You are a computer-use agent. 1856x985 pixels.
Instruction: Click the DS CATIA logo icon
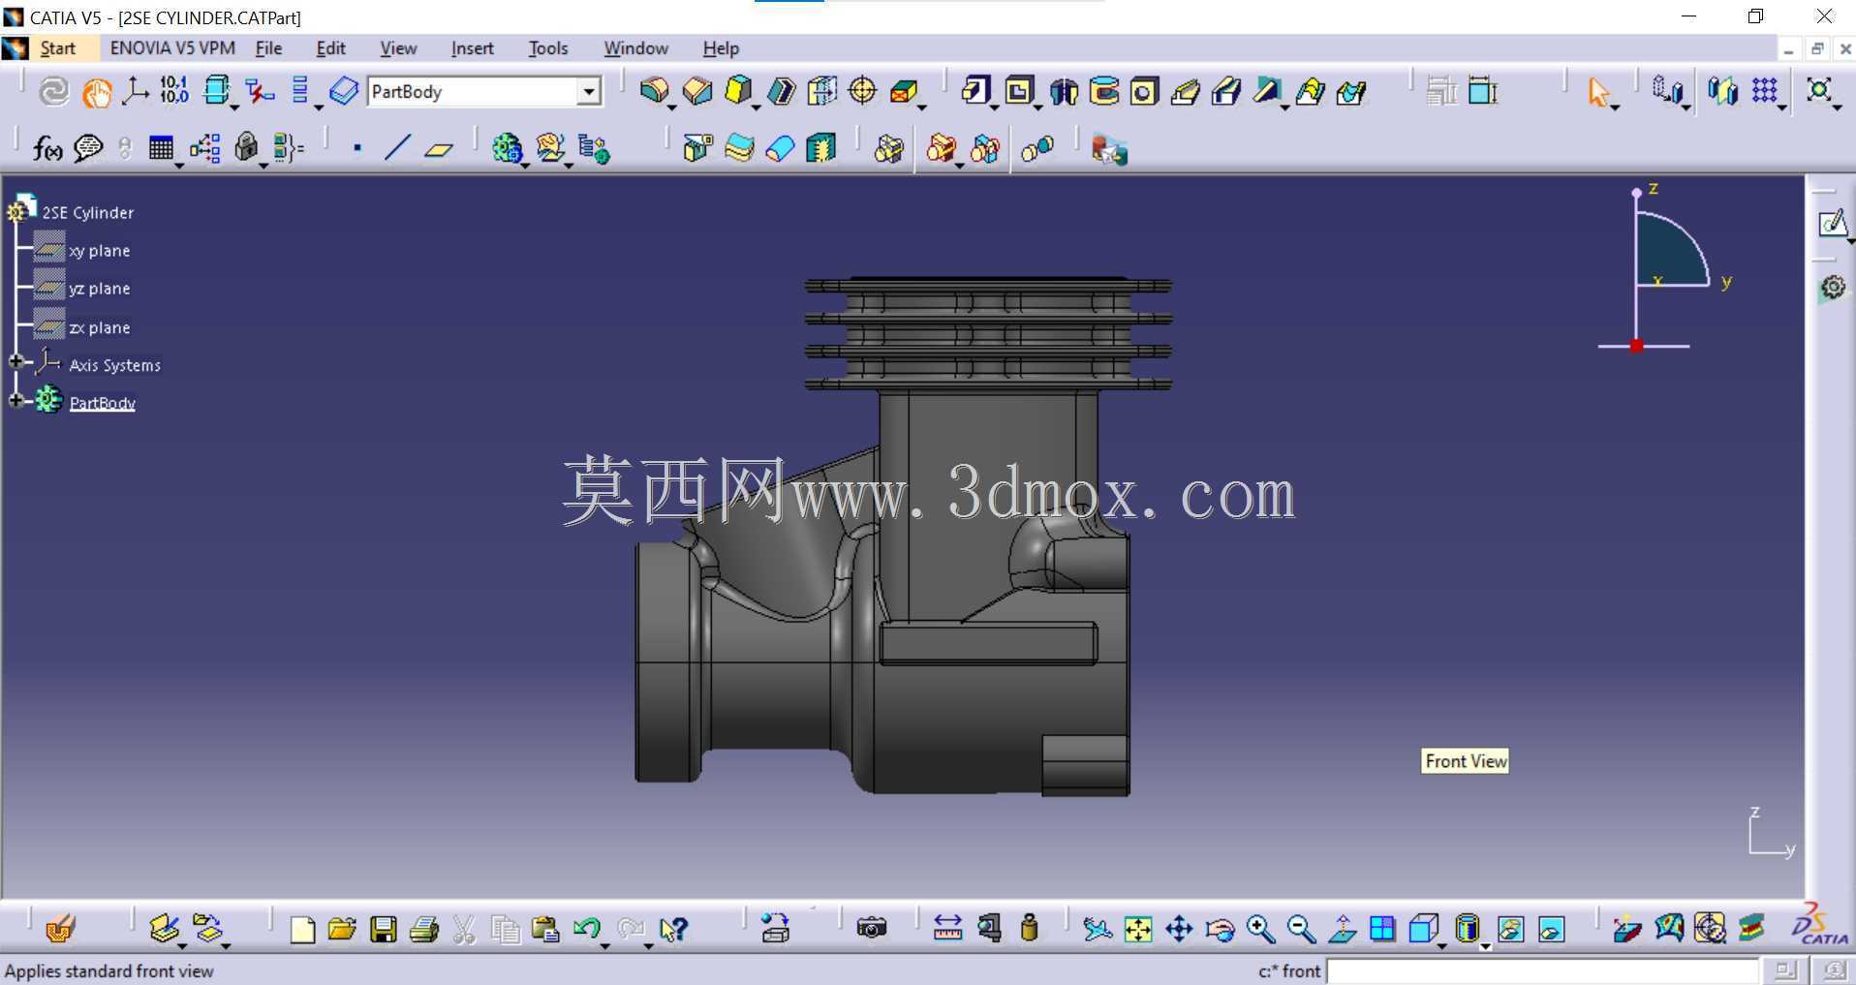1819,925
